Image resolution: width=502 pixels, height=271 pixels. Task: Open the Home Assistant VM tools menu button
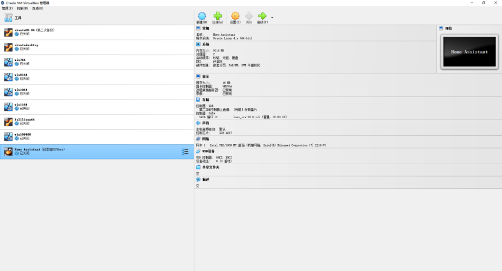tap(185, 151)
